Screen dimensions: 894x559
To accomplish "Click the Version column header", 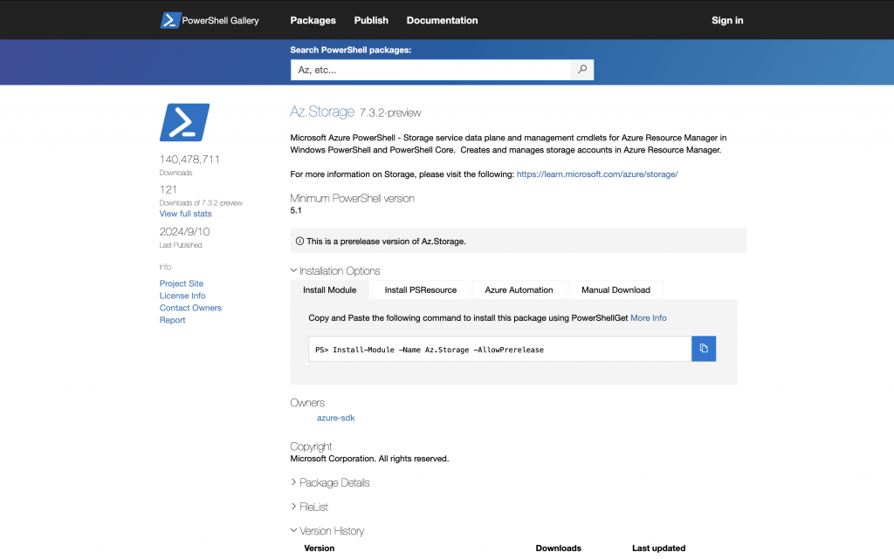I will pos(320,549).
